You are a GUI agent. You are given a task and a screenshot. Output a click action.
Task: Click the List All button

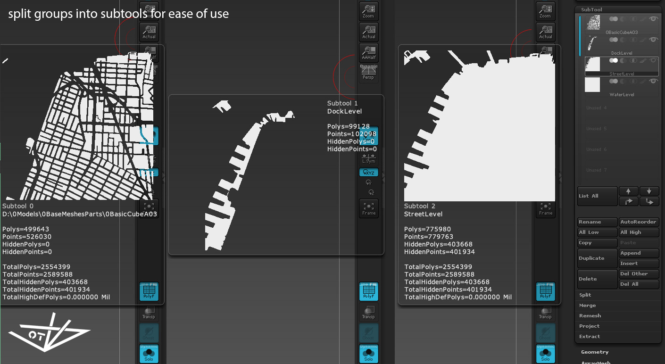click(x=598, y=196)
